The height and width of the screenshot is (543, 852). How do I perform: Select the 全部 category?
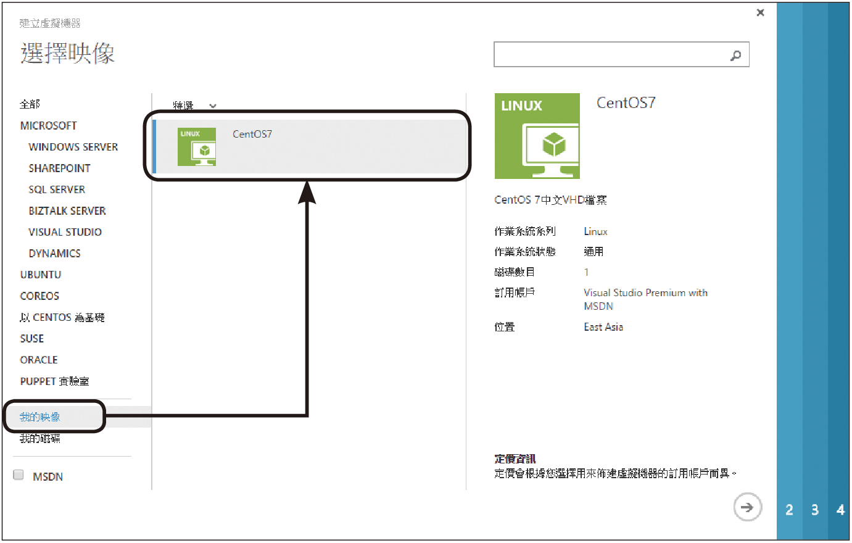30,104
